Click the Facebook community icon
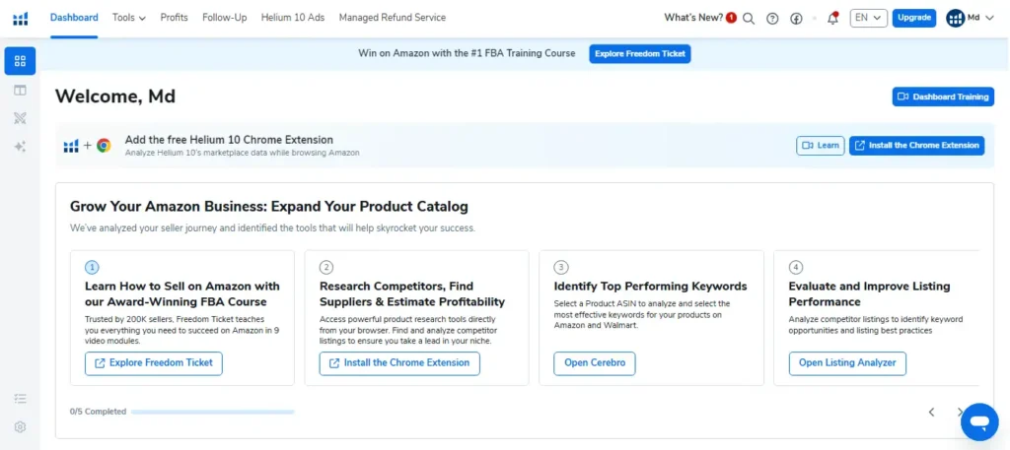The height and width of the screenshot is (450, 1010). pos(796,19)
